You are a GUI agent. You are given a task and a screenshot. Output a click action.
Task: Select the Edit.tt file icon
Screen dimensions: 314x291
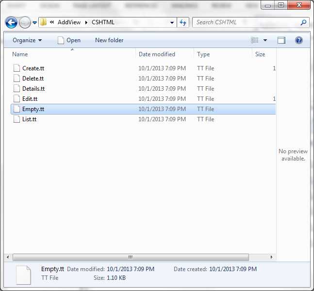coord(17,98)
